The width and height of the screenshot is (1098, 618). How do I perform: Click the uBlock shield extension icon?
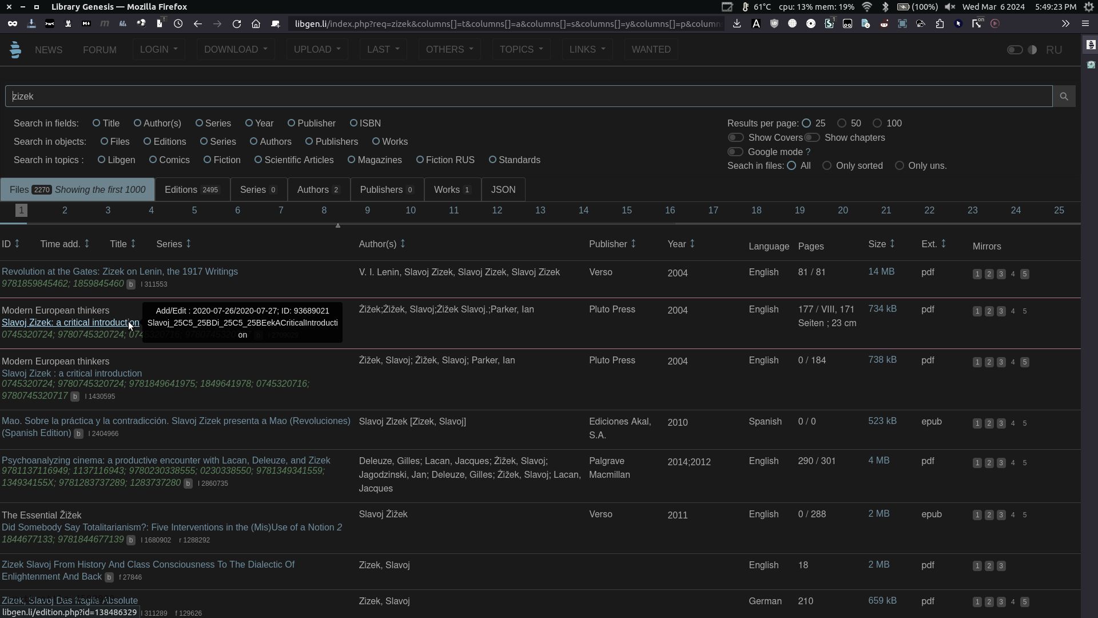774,24
